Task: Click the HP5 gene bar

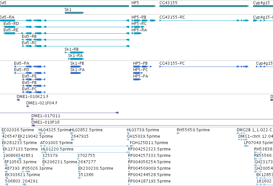Action: (x=144, y=6)
